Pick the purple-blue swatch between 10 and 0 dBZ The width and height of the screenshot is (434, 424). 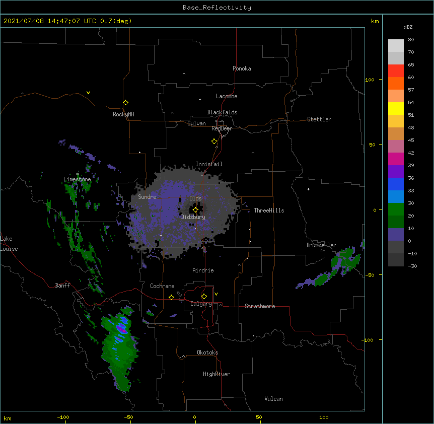[396, 235]
